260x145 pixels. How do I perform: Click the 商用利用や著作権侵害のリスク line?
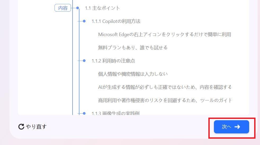(164, 100)
